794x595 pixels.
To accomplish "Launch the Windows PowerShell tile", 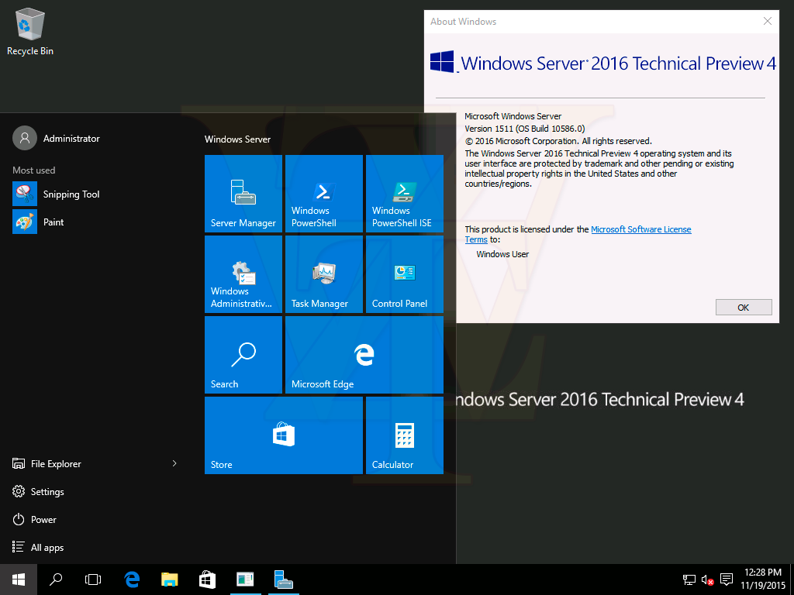I will [324, 194].
